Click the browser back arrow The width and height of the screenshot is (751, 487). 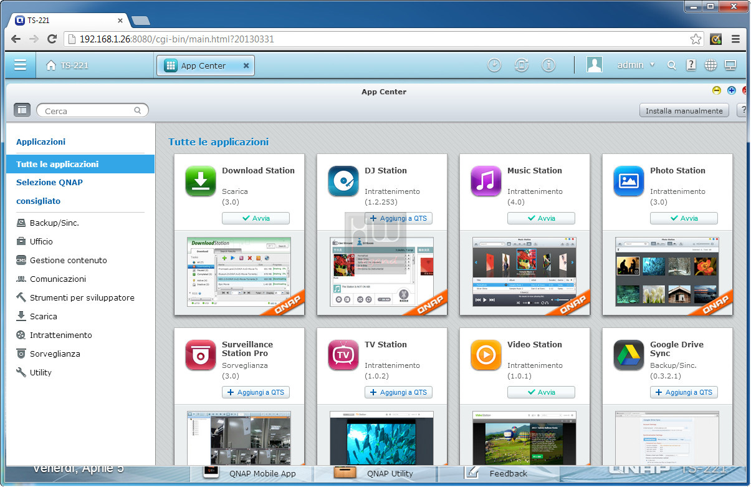coord(16,39)
